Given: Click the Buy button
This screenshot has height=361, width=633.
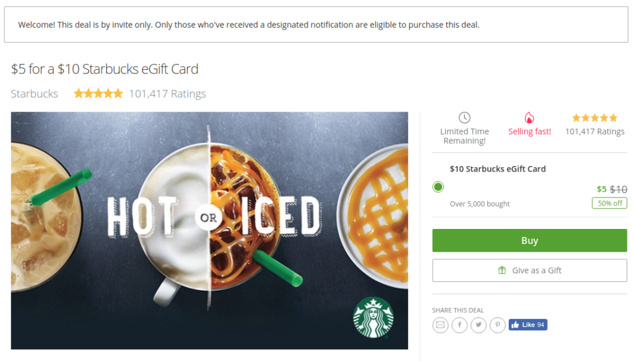Looking at the screenshot, I should 529,241.
